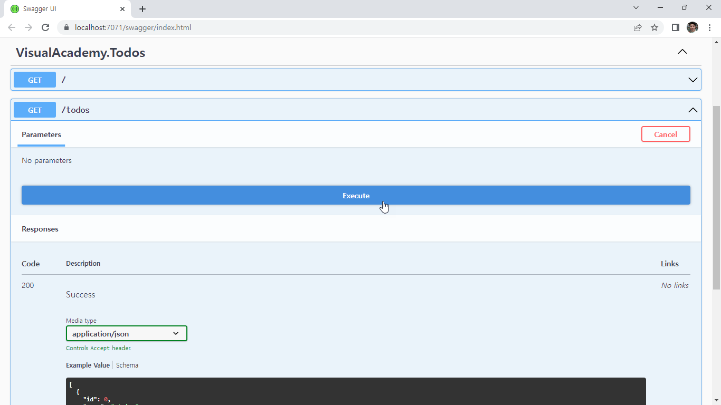This screenshot has height=405, width=721.
Task: Close the Swagger UI tab
Action: pyautogui.click(x=122, y=9)
